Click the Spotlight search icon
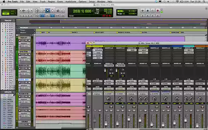 coord(204,1)
